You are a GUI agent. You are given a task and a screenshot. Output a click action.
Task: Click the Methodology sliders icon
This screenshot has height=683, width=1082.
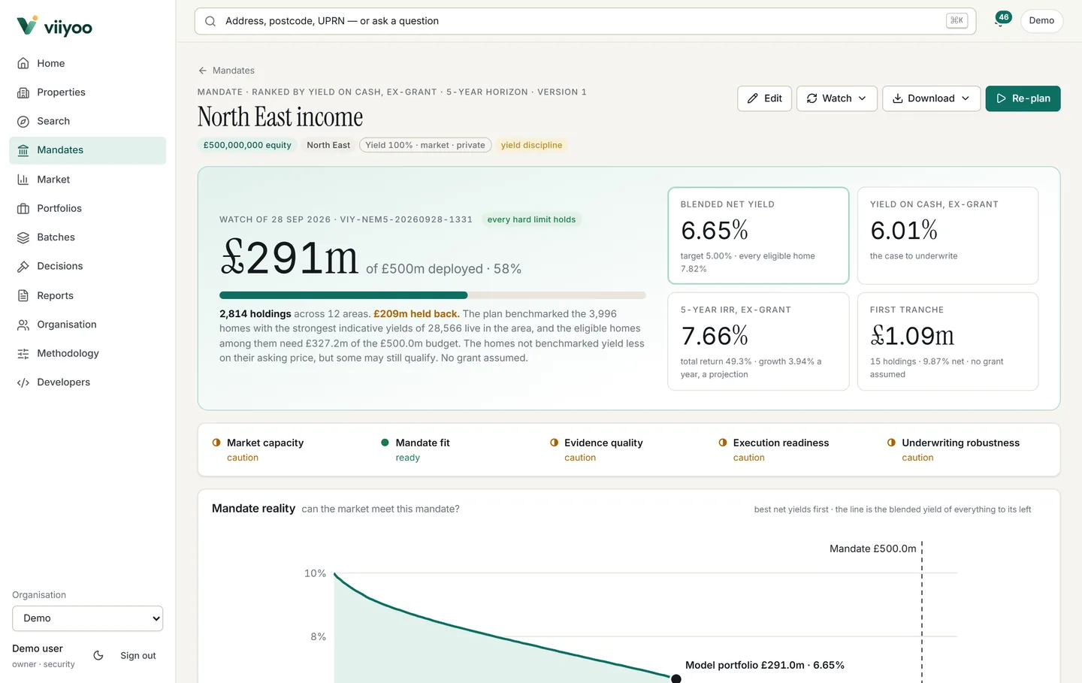(23, 353)
